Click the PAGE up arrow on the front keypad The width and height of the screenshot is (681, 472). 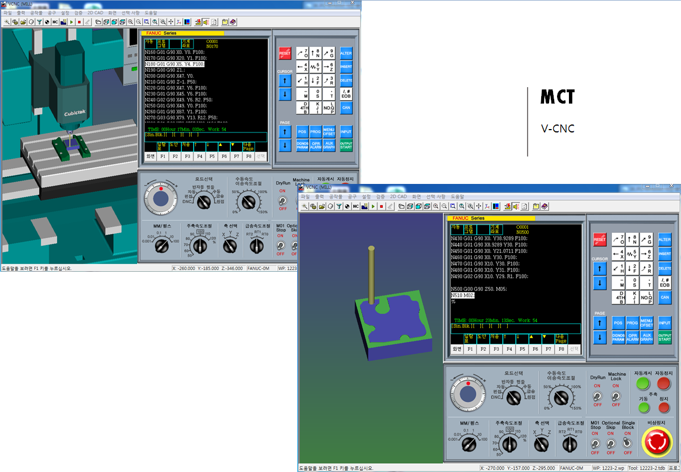pos(599,322)
